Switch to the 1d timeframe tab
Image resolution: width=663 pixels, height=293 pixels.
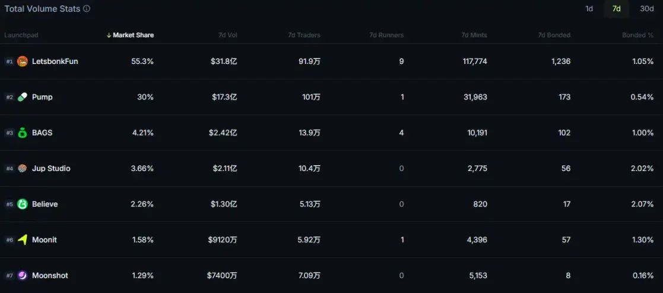[589, 9]
